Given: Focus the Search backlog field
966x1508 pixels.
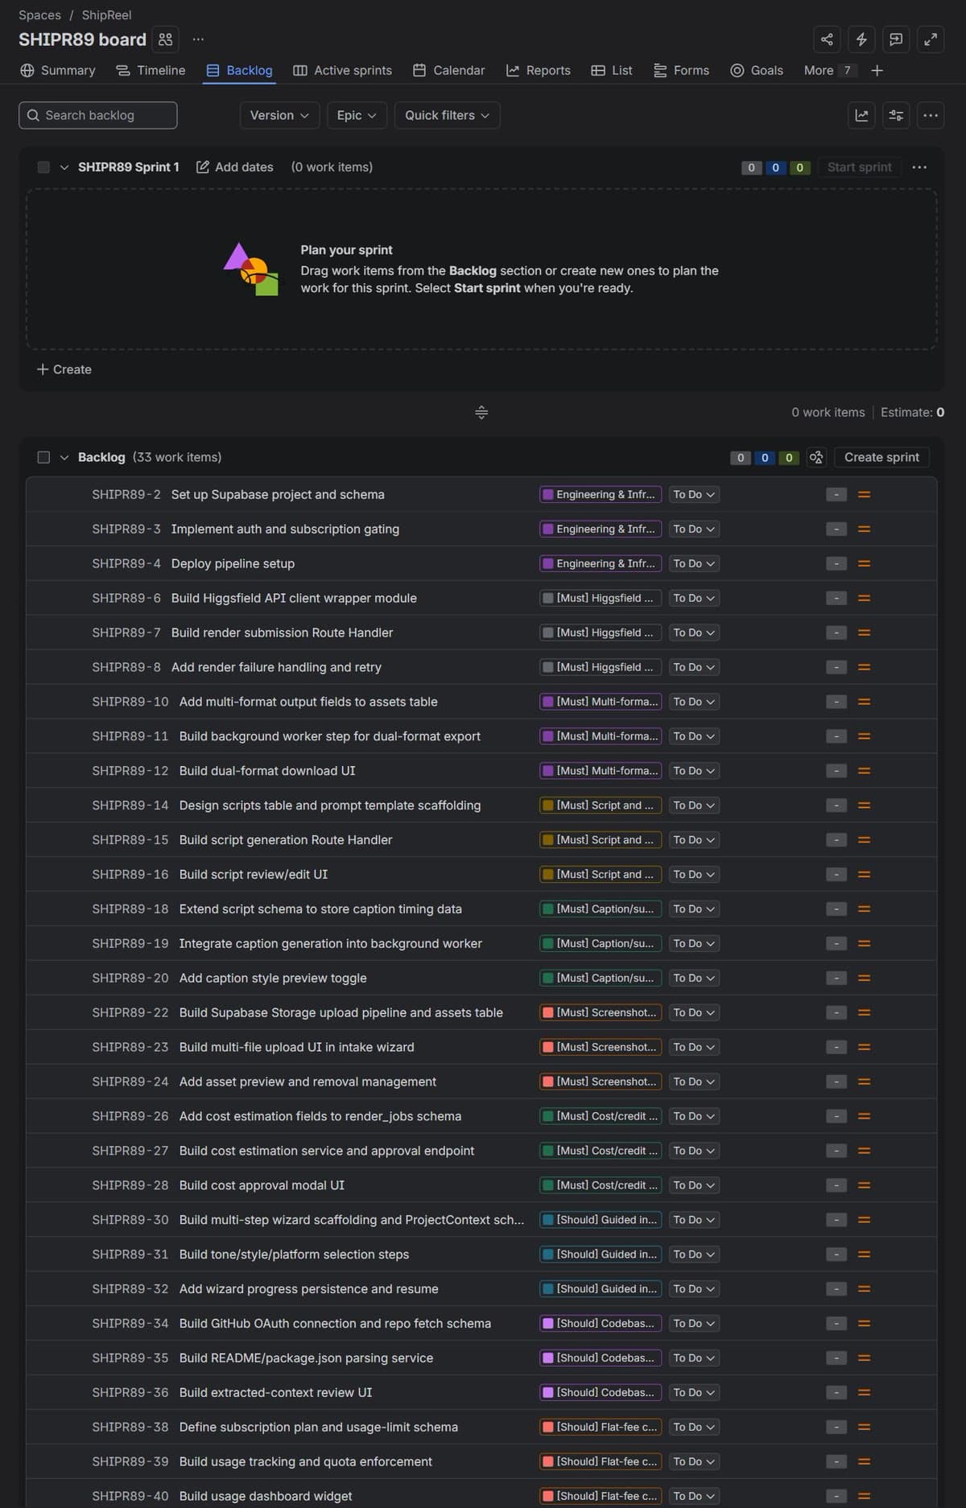Looking at the screenshot, I should [x=98, y=115].
